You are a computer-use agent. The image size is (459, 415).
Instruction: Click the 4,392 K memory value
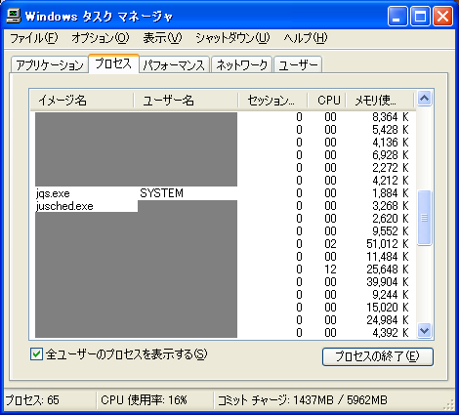(x=391, y=333)
